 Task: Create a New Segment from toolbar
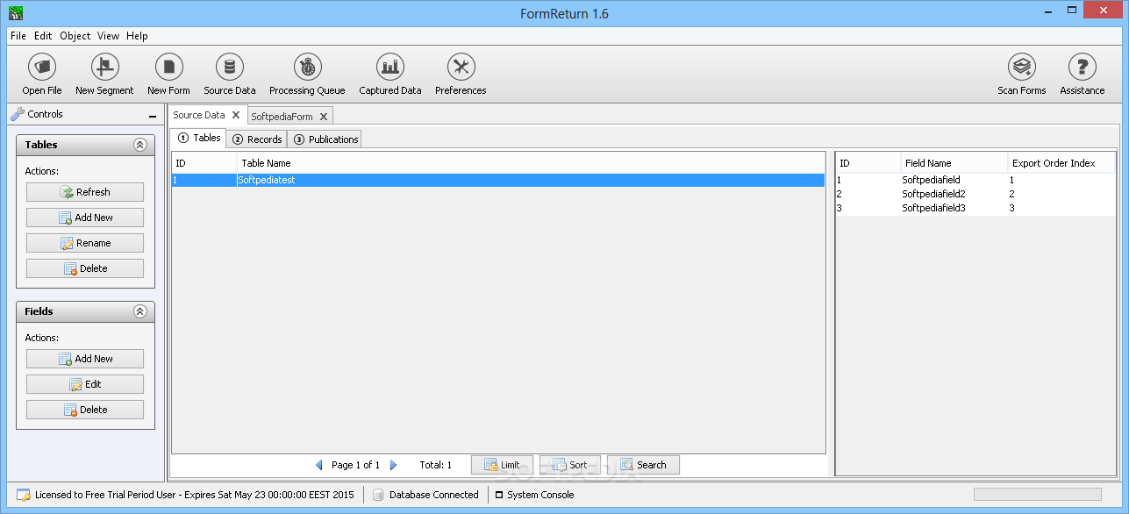point(104,68)
